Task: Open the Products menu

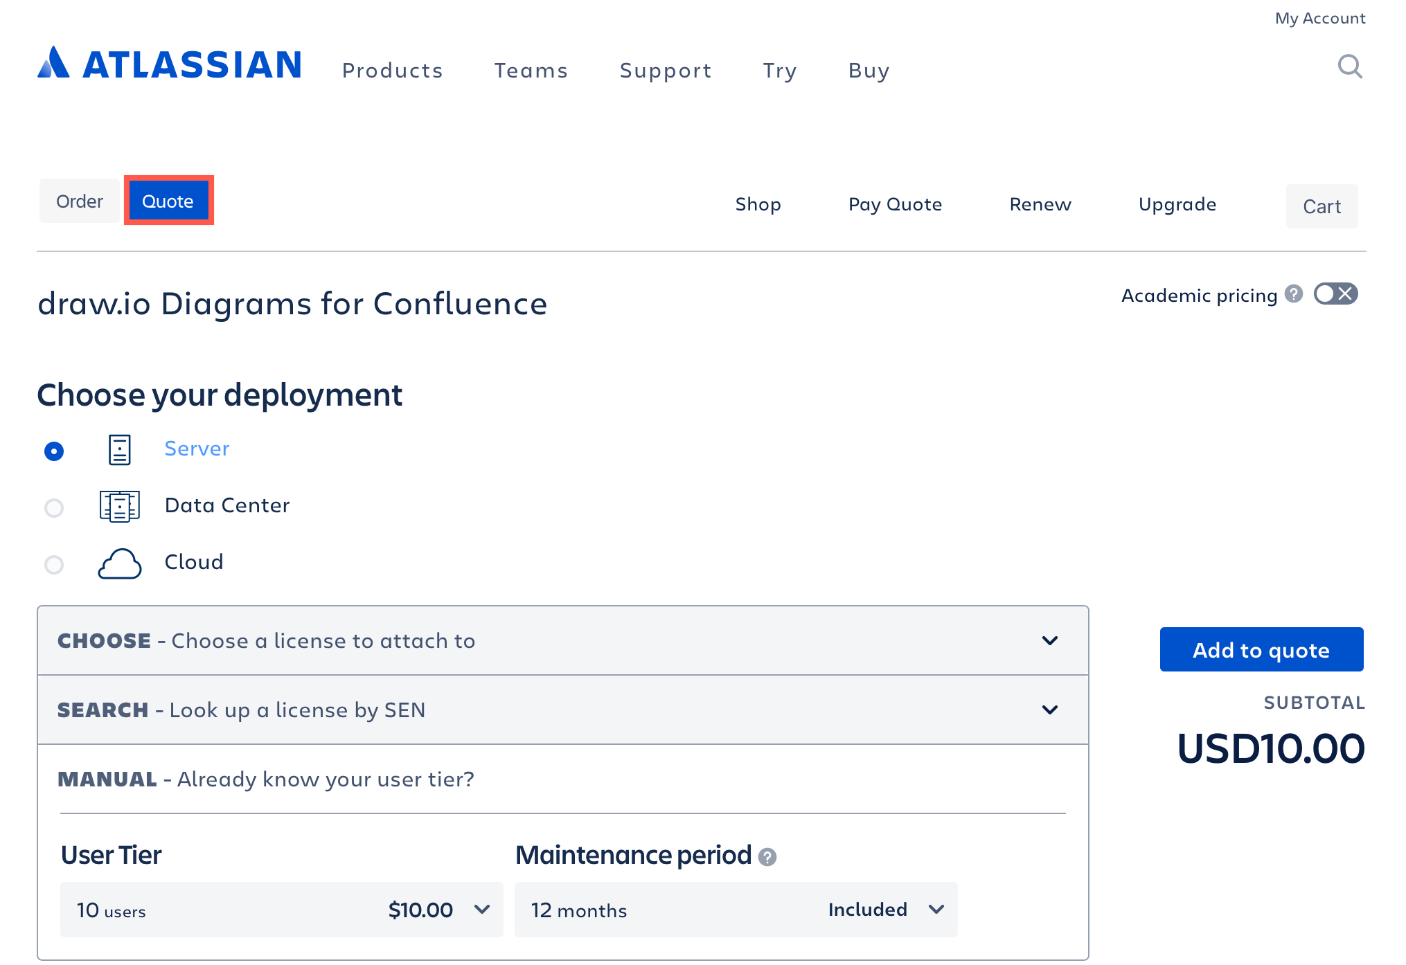Action: point(392,70)
